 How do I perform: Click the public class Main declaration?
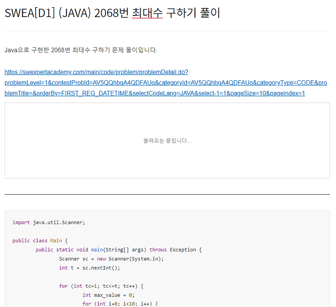39,240
